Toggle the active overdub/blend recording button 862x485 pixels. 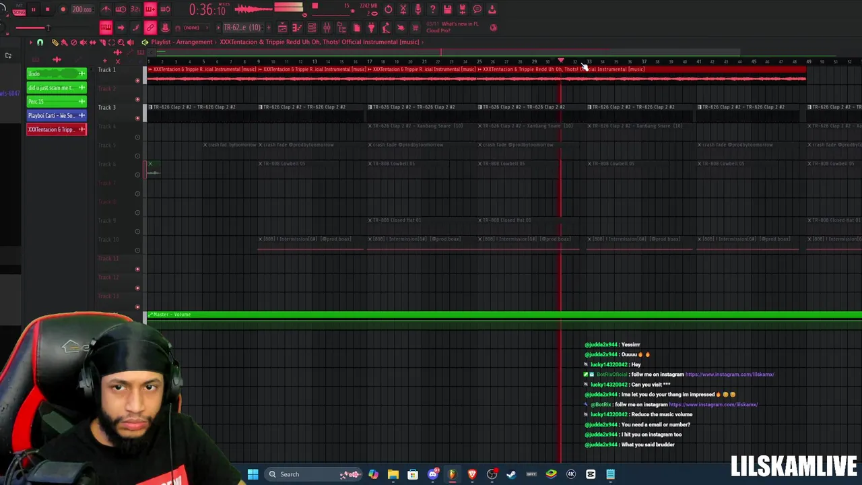click(x=150, y=9)
